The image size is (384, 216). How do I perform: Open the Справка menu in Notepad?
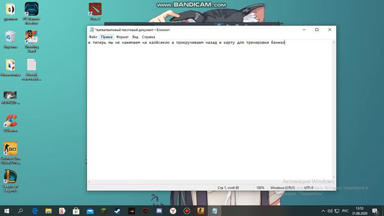pos(148,37)
